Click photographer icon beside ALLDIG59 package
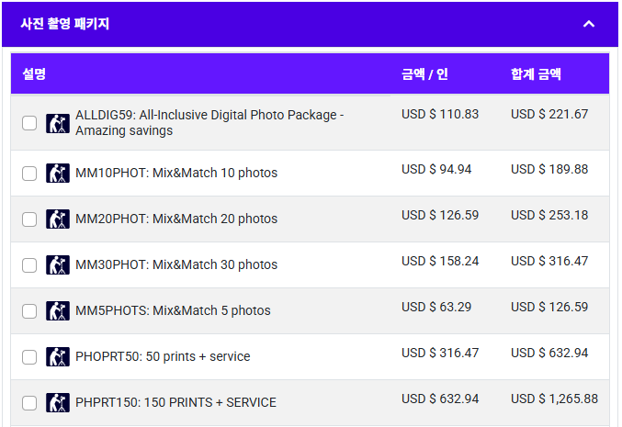The height and width of the screenshot is (427, 622). pos(58,123)
